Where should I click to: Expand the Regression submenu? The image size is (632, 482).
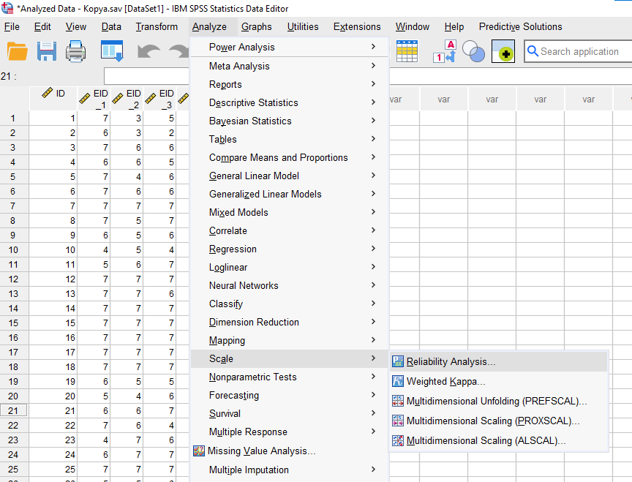(233, 249)
